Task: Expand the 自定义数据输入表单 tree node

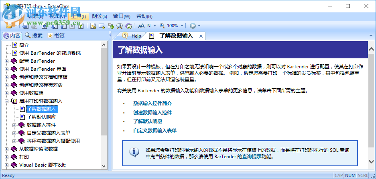Action: (x=14, y=133)
